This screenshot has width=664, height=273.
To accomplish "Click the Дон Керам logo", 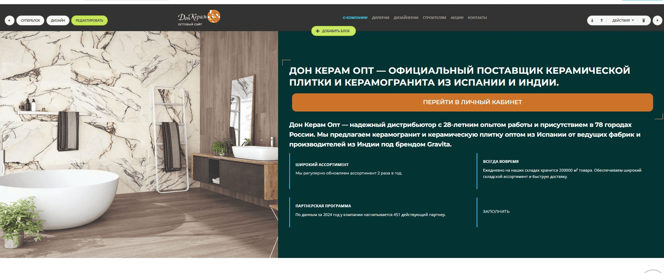I will [x=199, y=17].
